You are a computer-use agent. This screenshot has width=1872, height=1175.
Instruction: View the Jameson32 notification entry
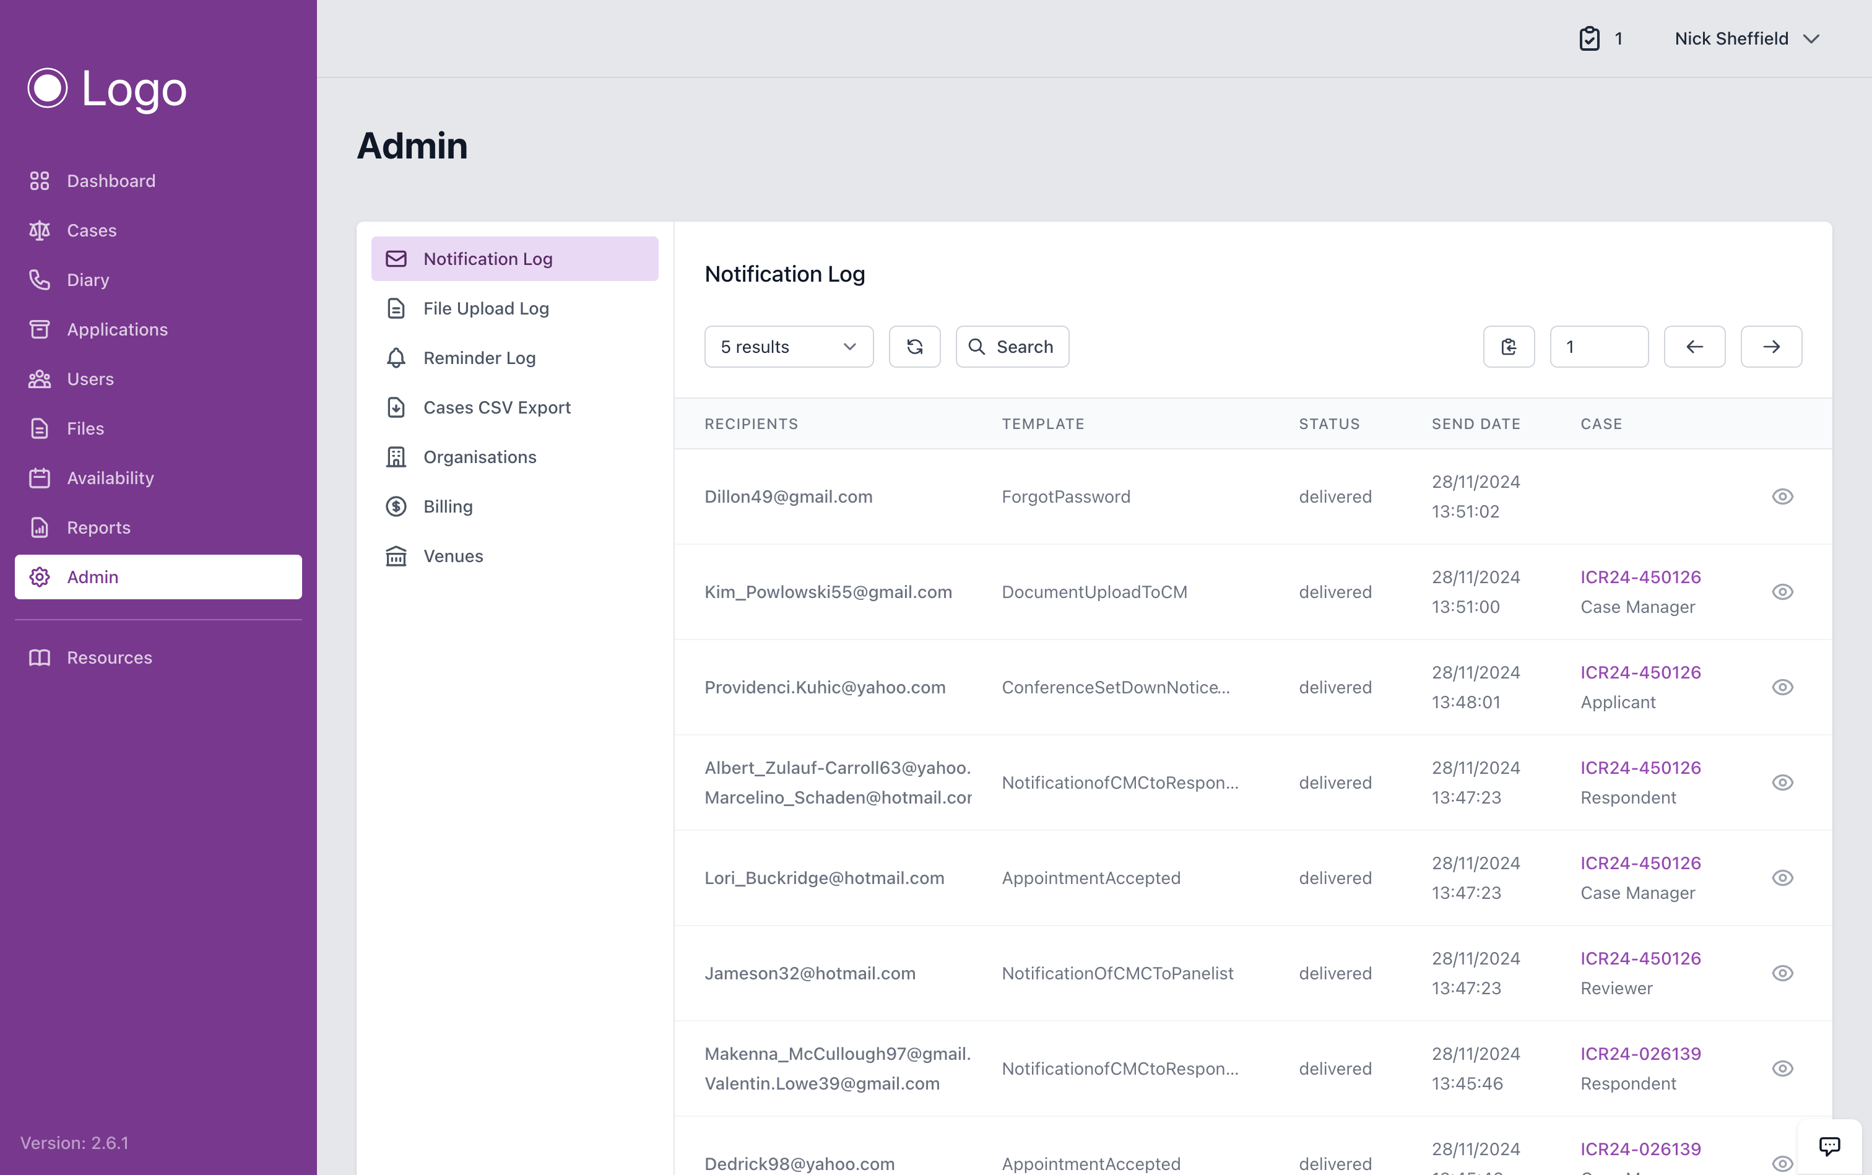pyautogui.click(x=1783, y=973)
